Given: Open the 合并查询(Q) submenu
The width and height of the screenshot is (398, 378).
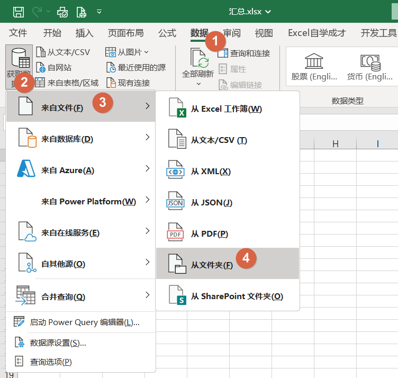Looking at the screenshot, I should pyautogui.click(x=81, y=295).
